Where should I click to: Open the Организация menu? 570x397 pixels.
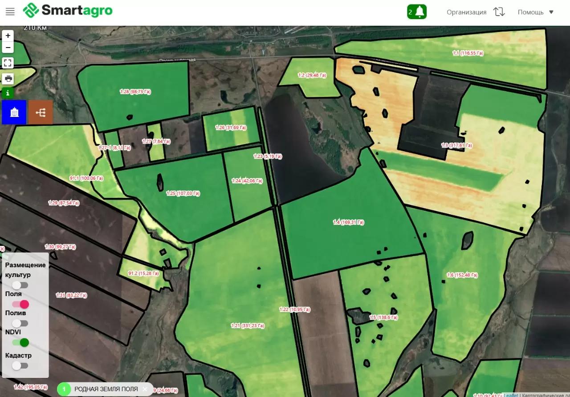point(466,12)
